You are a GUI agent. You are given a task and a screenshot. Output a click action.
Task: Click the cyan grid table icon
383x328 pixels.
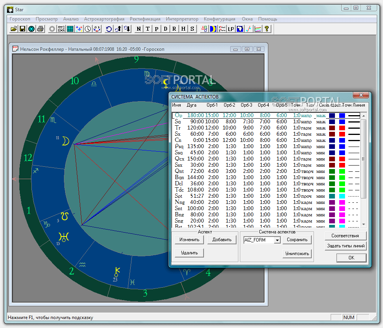click(70, 29)
